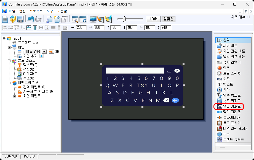Click the 창맞춤 fit-window button
Screen dimensions: 254x160
(x=168, y=19)
